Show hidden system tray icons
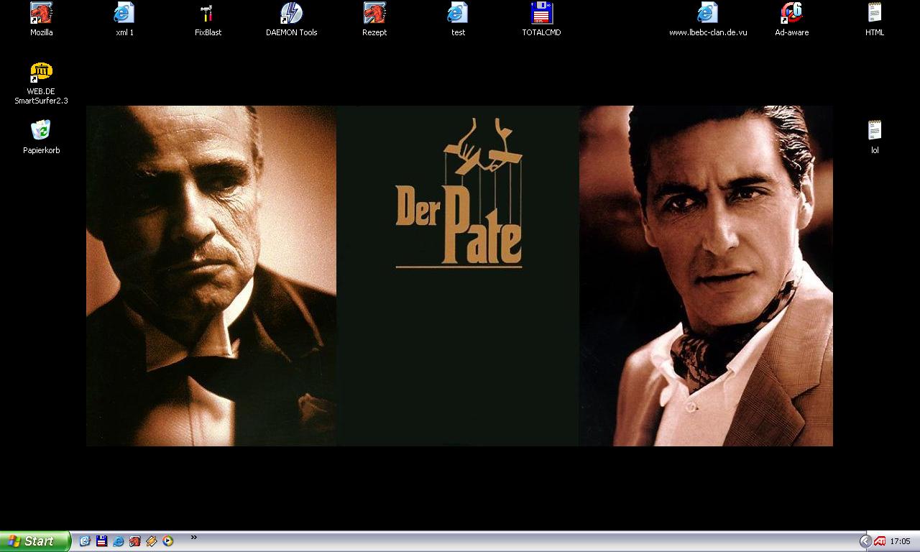Viewport: 920px width, 552px height. [865, 541]
